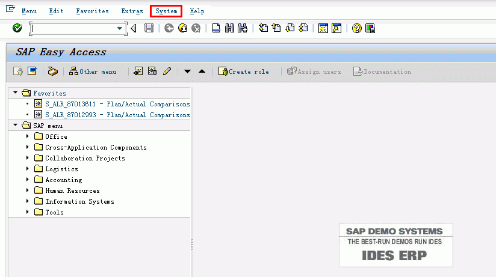Image resolution: width=496 pixels, height=277 pixels.
Task: Open the Extras menu
Action: point(132,11)
